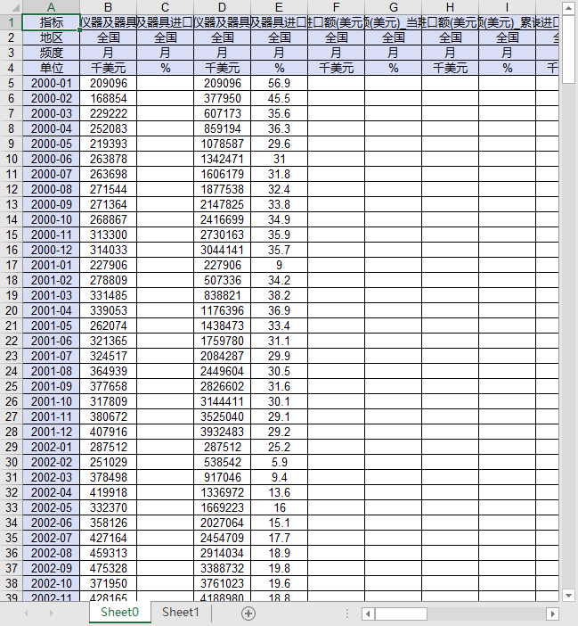
Task: Click cell A1 containing 指标
Action: tap(52, 23)
